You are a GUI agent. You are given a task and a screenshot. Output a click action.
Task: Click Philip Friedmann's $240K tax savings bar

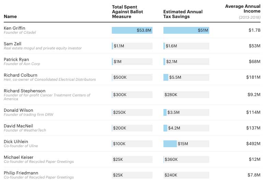click(186, 175)
